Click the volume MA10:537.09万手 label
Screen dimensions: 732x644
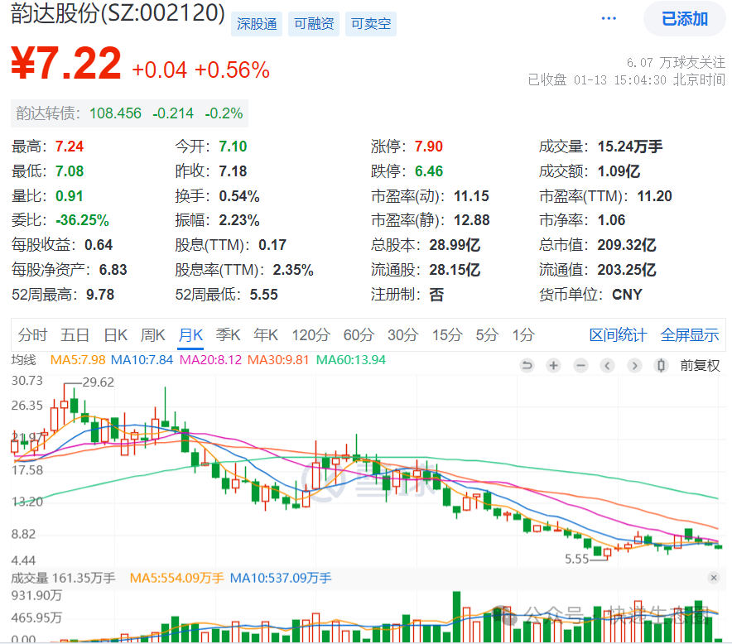[x=281, y=579]
